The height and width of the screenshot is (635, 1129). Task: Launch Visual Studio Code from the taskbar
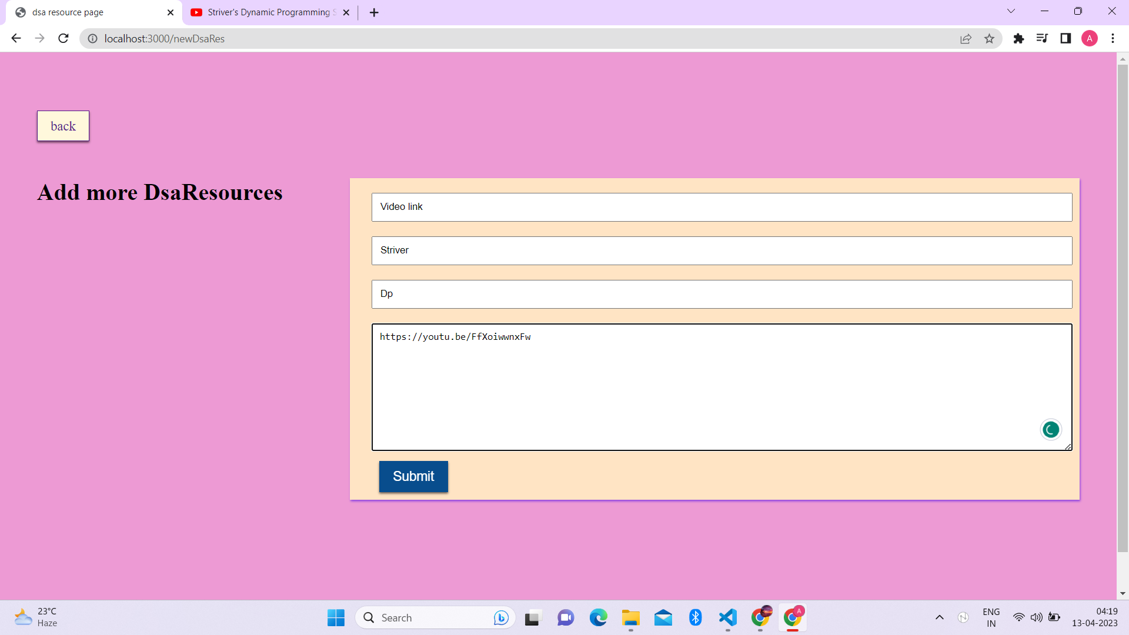[x=727, y=617]
